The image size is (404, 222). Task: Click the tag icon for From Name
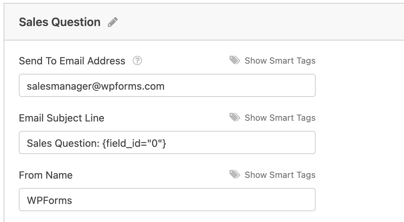235,174
